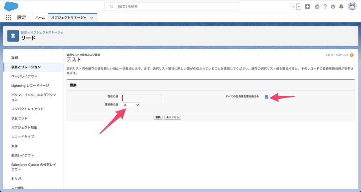This screenshot has height=192, width=361.
Task: Select ボタン、リンク、およびアクション in the sidebar
Action: [x=33, y=97]
